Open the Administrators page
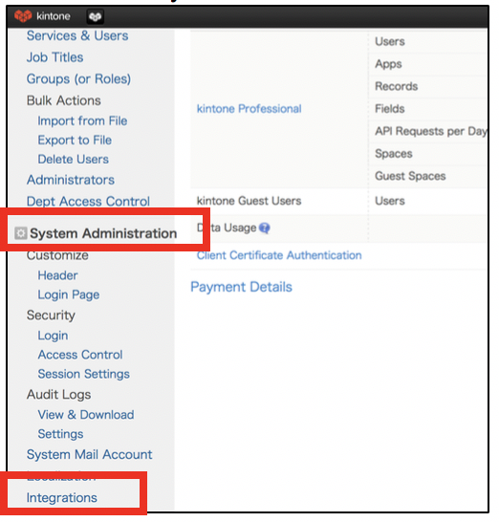This screenshot has width=499, height=522. coord(71,180)
